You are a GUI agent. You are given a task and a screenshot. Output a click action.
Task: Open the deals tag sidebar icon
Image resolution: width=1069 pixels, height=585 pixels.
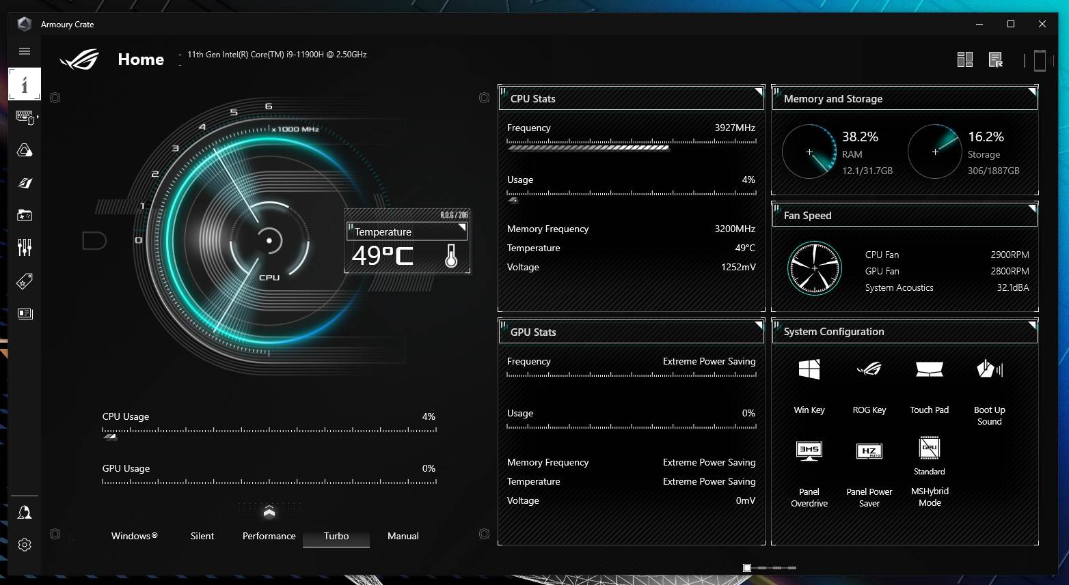25,281
